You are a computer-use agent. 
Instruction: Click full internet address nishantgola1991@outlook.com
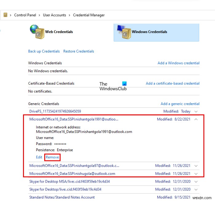pos(84,132)
